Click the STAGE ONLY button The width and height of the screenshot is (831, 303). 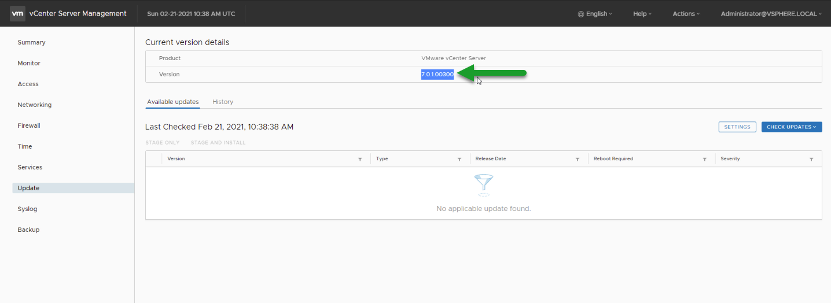(163, 143)
